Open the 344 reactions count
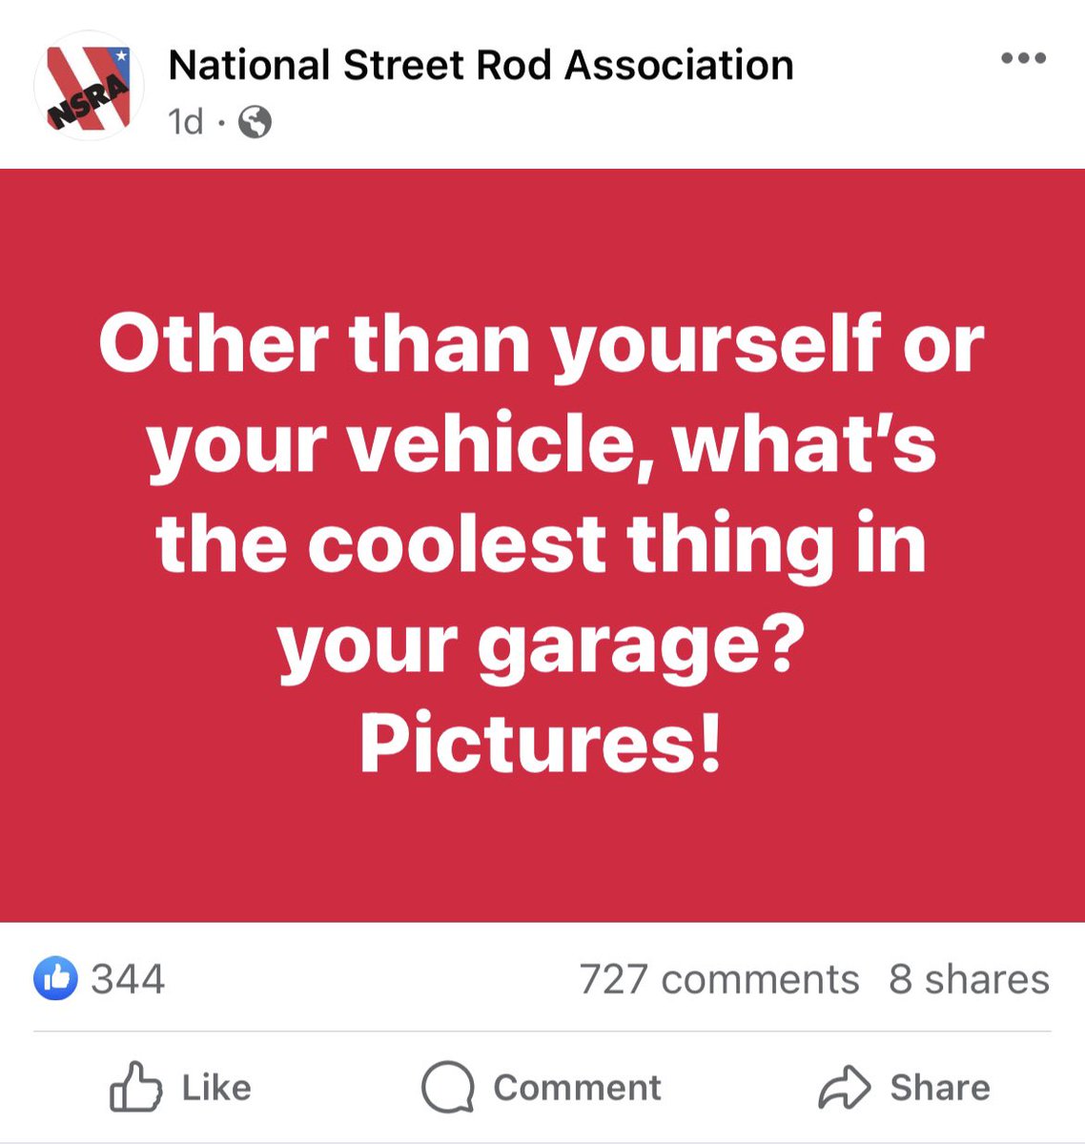This screenshot has height=1144, width=1085. pos(128,979)
